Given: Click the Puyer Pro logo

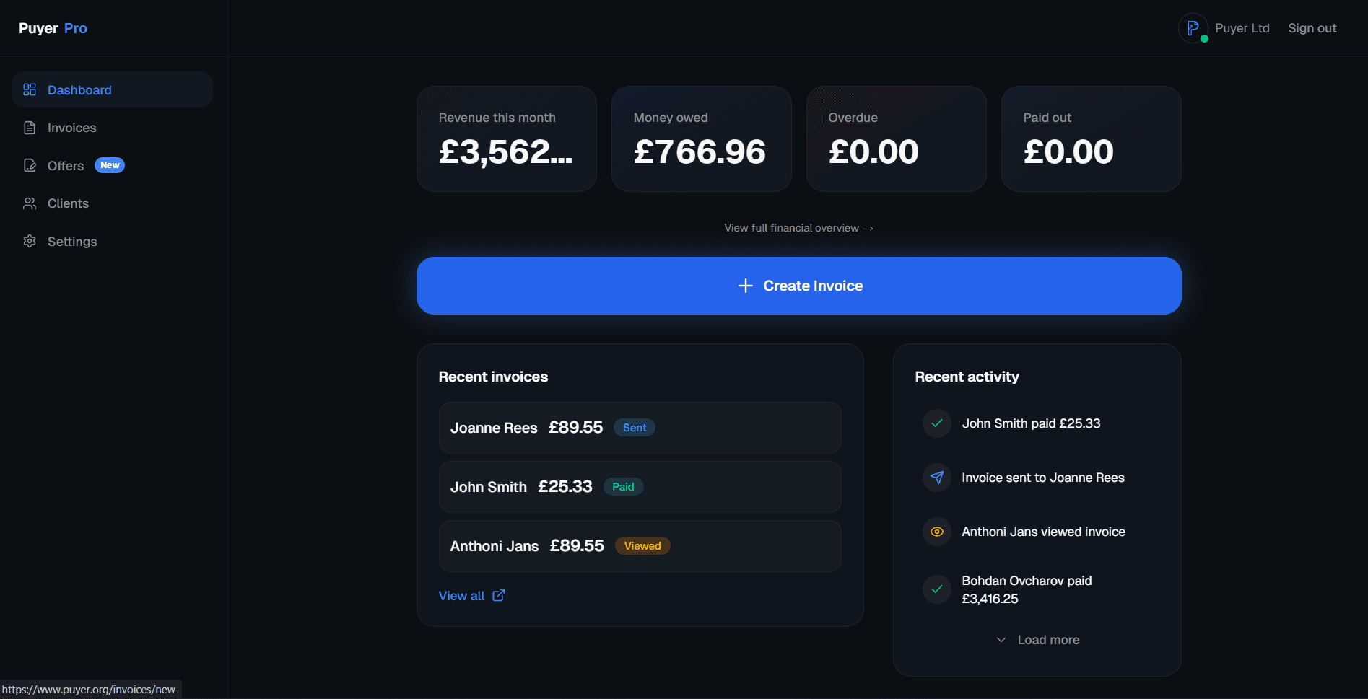Looking at the screenshot, I should click(x=53, y=28).
